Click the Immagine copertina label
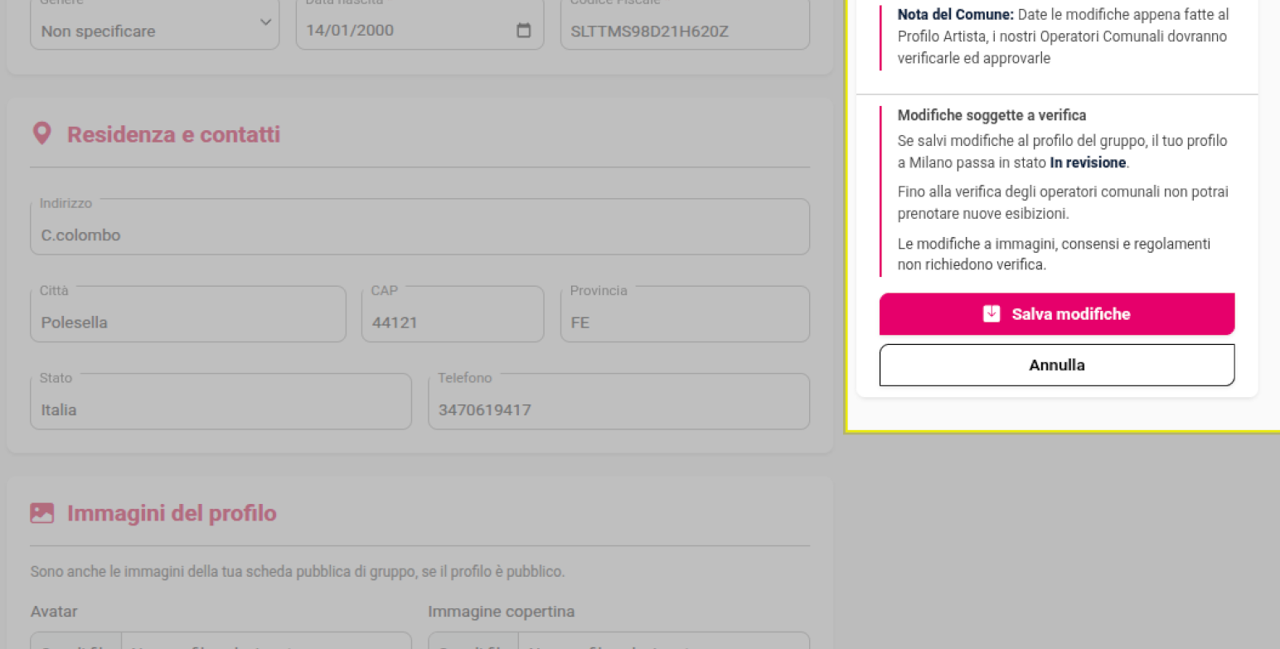The width and height of the screenshot is (1280, 649). point(501,612)
